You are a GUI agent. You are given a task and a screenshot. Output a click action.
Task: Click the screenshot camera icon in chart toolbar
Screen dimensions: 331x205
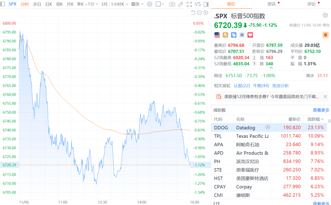click(172, 4)
